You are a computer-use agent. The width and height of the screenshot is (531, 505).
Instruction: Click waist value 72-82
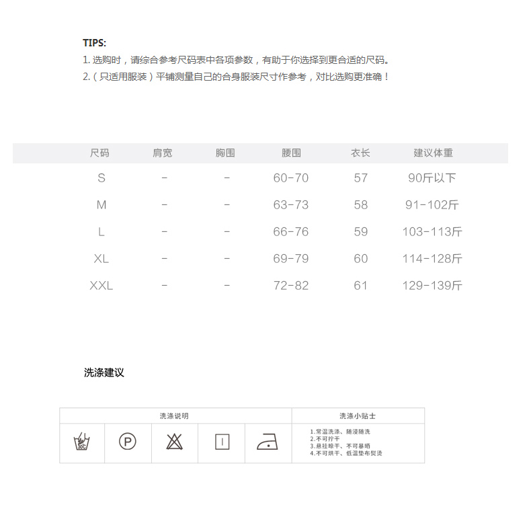point(291,286)
